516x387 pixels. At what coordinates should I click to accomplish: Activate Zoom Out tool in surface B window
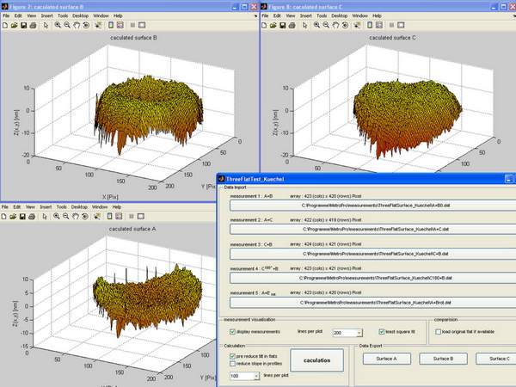click(x=67, y=25)
